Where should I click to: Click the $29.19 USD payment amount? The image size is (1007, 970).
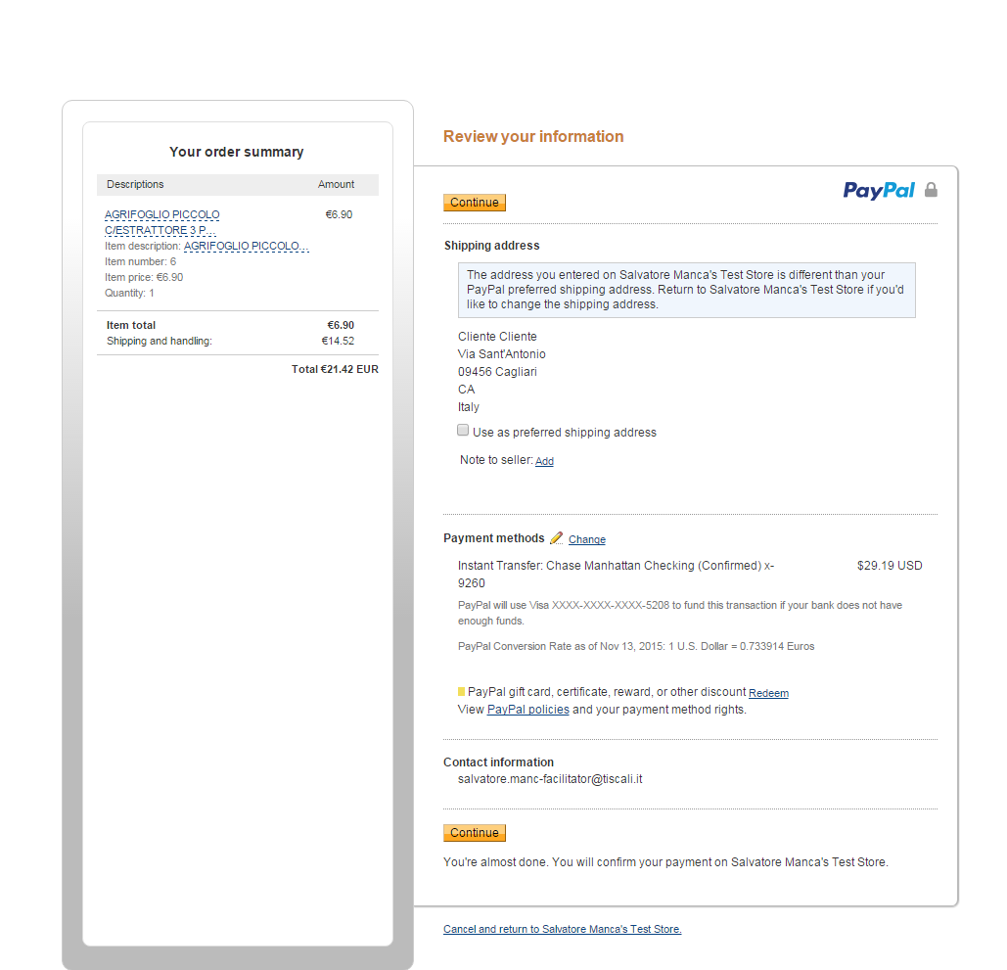pos(889,566)
